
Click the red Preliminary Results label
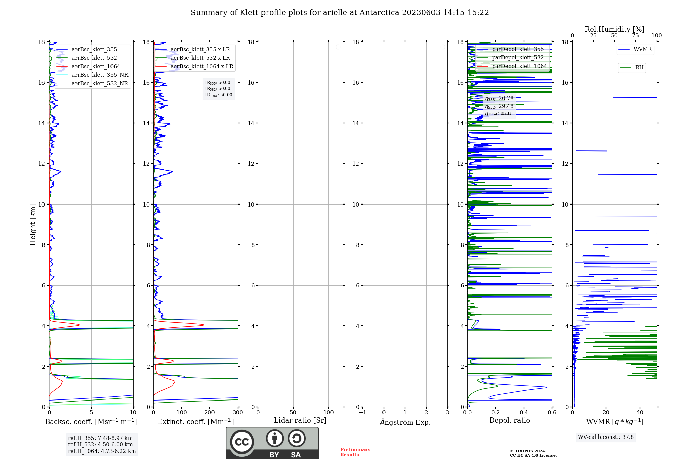(x=355, y=452)
